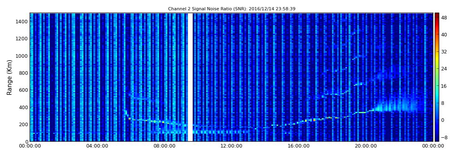Click the 16:00:00 time tick label
The height and width of the screenshot is (161, 455).
tap(299, 146)
